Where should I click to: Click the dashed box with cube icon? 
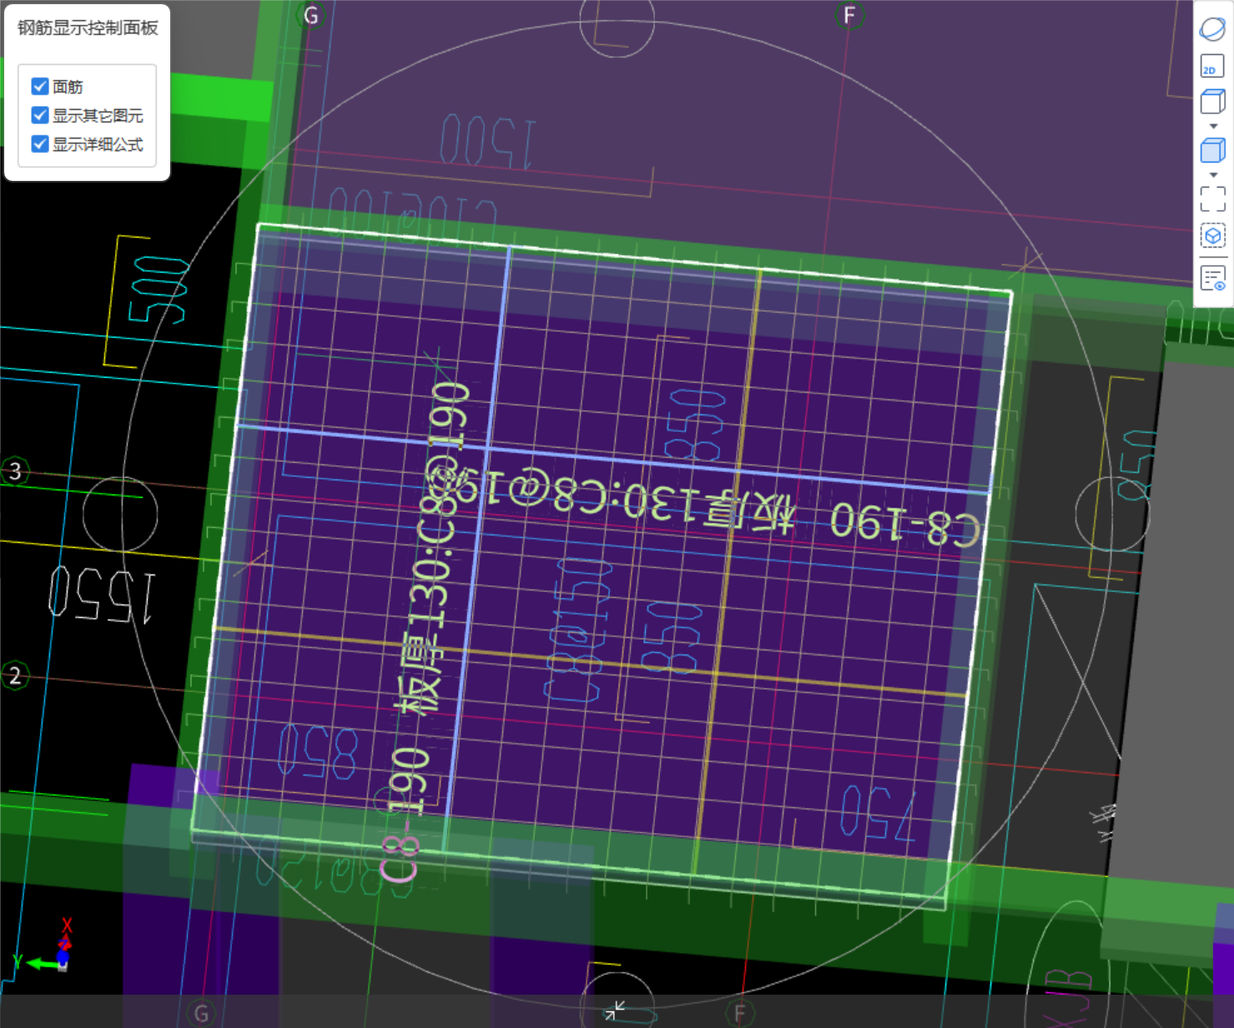(x=1212, y=237)
